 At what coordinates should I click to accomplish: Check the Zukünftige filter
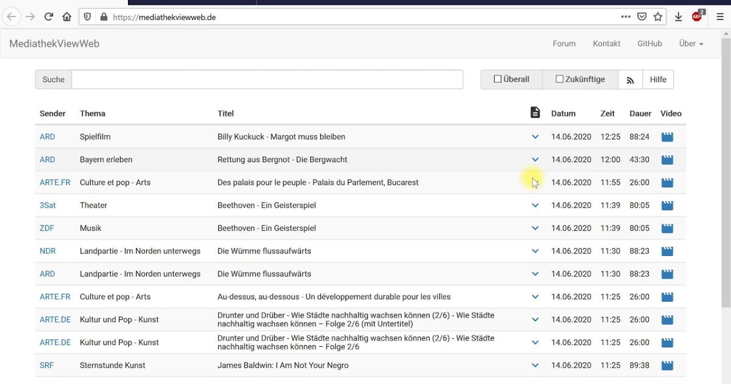point(559,79)
